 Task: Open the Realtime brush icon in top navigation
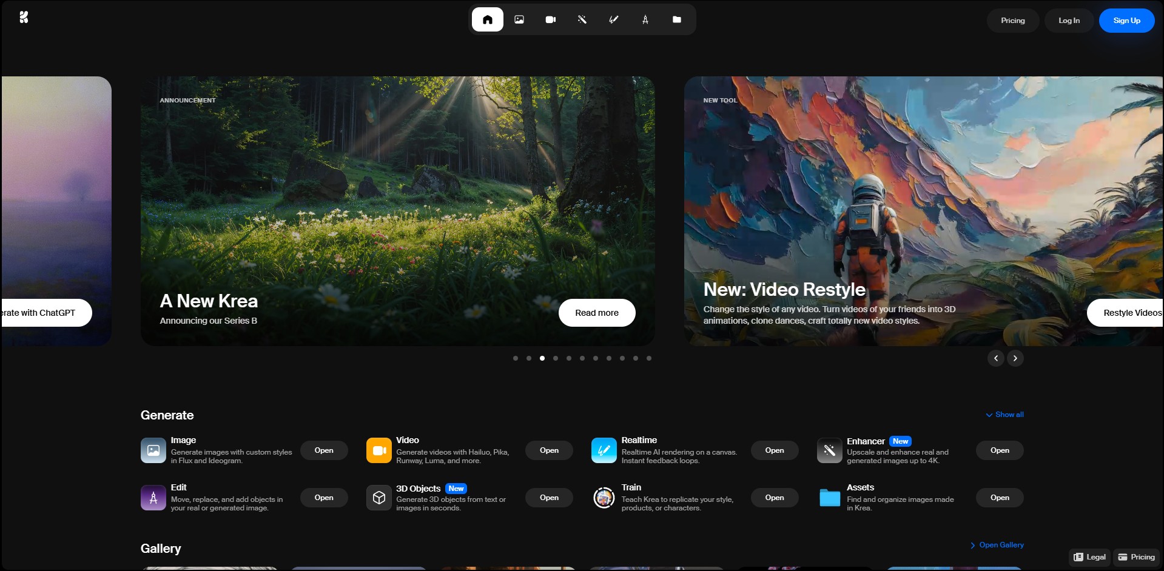pos(614,19)
